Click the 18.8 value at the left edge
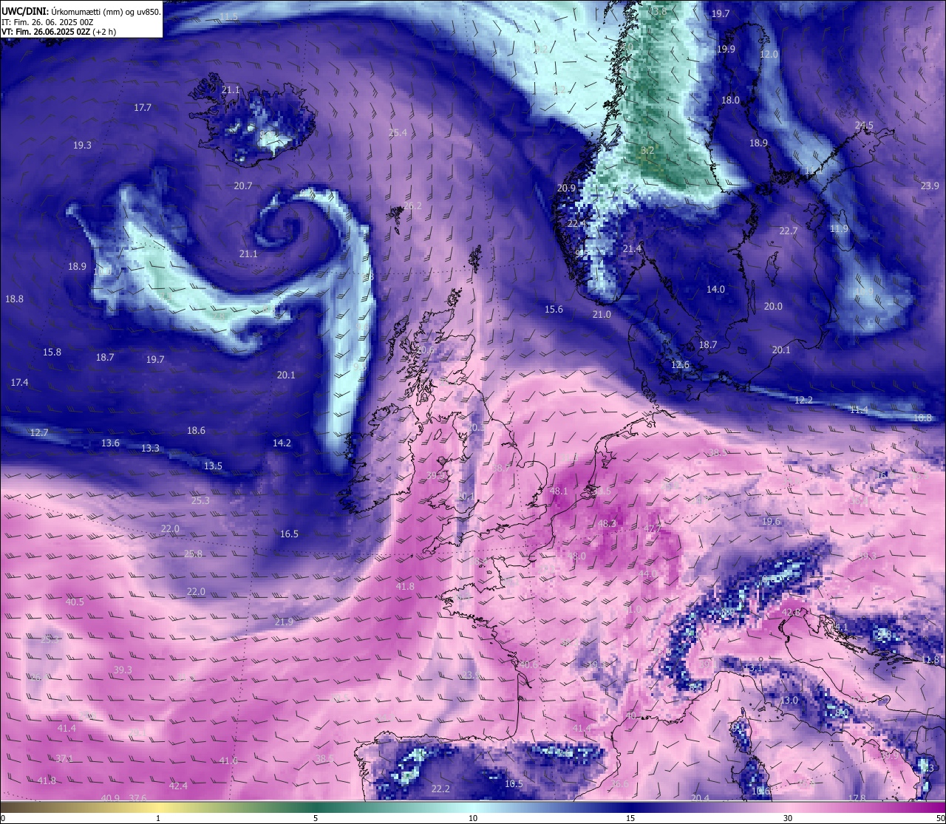The image size is (946, 824). [14, 299]
